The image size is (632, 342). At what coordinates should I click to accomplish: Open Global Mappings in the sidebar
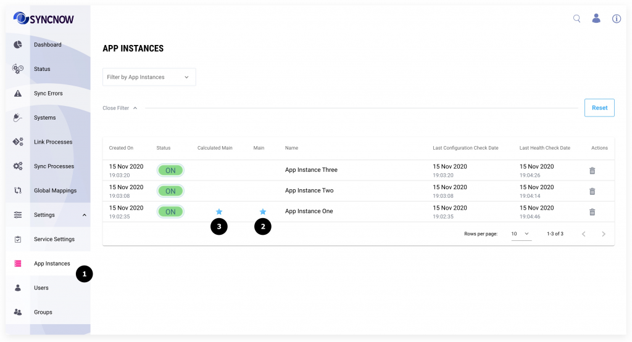55,190
